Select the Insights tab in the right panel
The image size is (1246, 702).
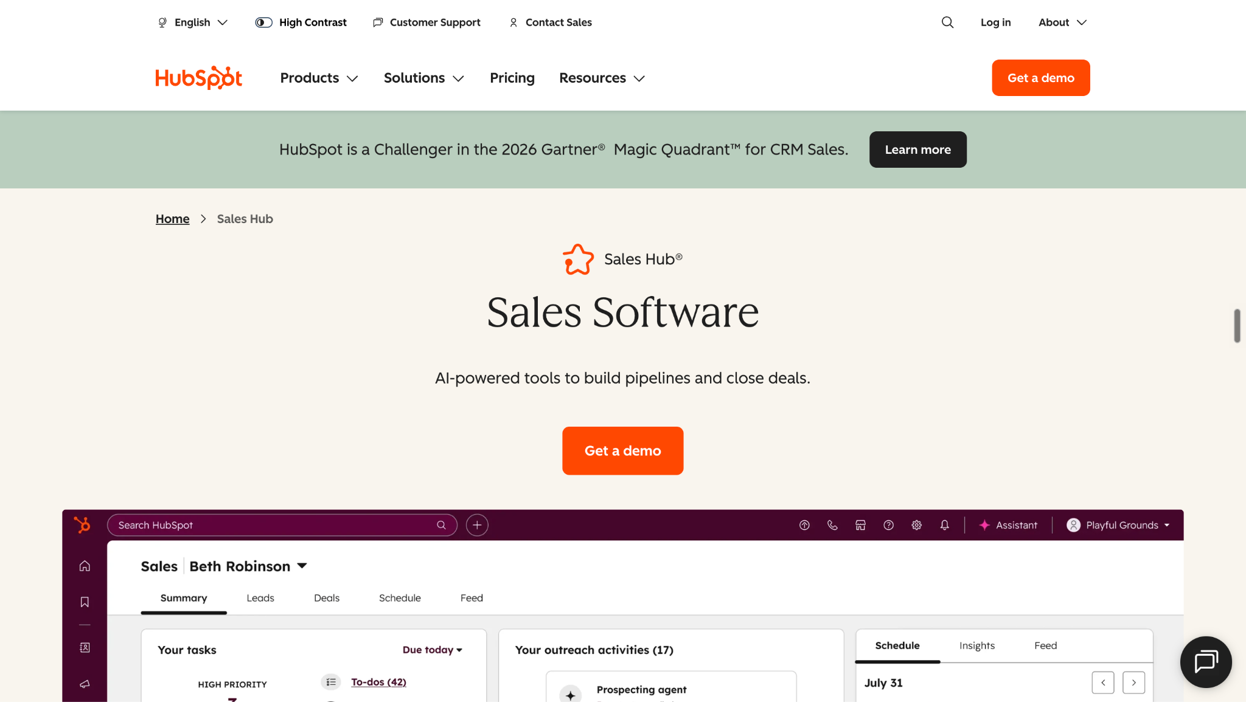point(977,645)
